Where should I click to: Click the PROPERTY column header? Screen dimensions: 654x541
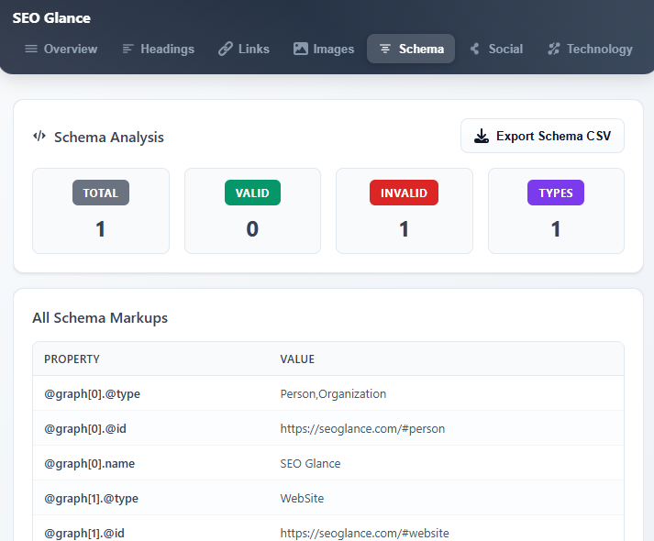pyautogui.click(x=72, y=359)
